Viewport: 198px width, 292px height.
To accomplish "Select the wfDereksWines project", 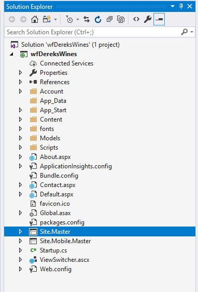I will point(54,54).
